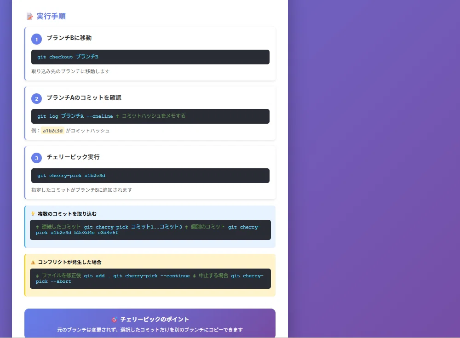Click the 複数のコミットを取り込む tip heading

coord(67,214)
